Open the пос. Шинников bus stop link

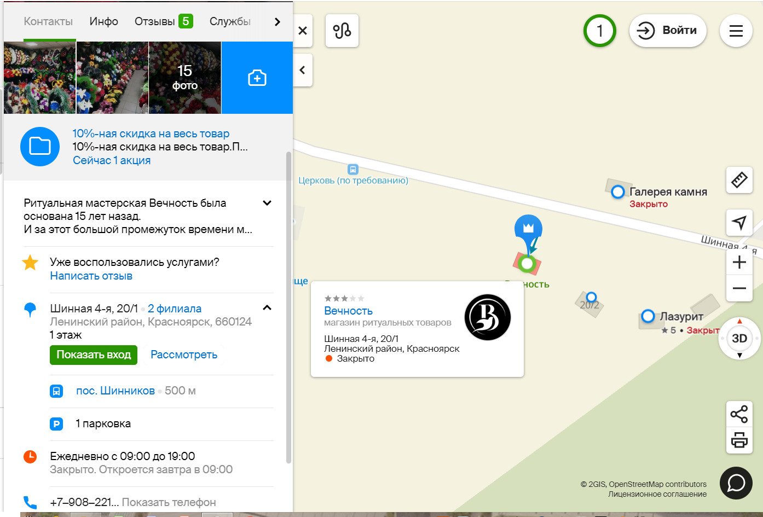(115, 391)
